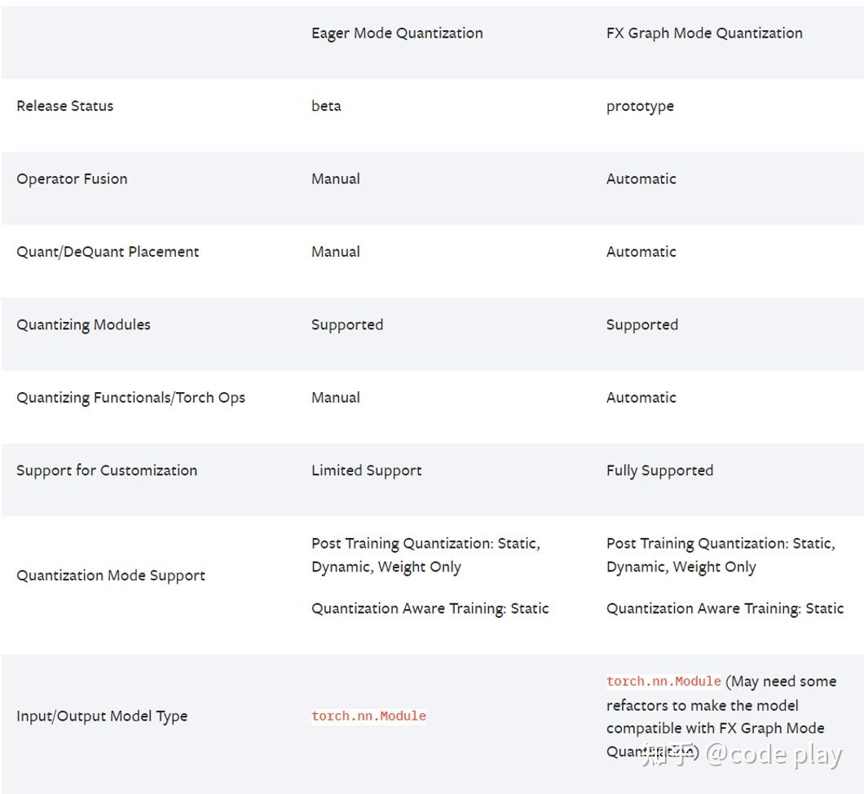Click Supported under Eager Mode for Quantizing Modules
864x794 pixels.
pos(346,324)
